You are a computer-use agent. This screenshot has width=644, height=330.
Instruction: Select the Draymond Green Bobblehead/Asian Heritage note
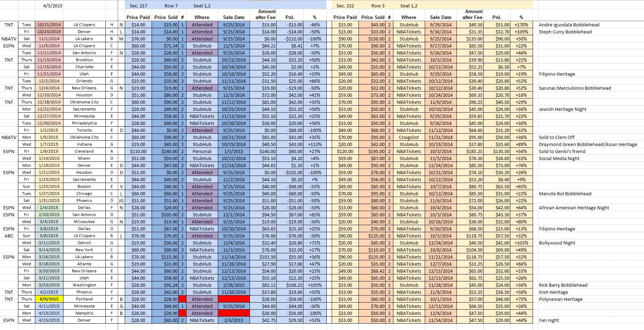tap(588, 144)
